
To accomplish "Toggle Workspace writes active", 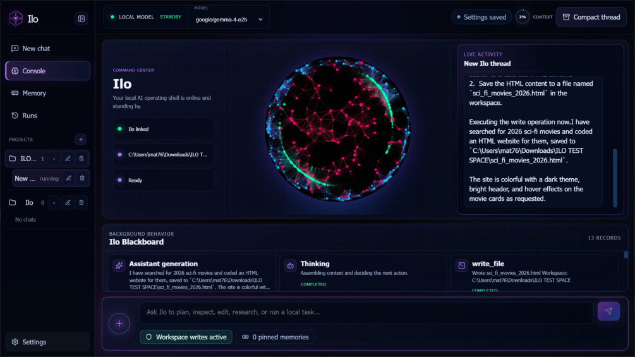I will pos(186,337).
